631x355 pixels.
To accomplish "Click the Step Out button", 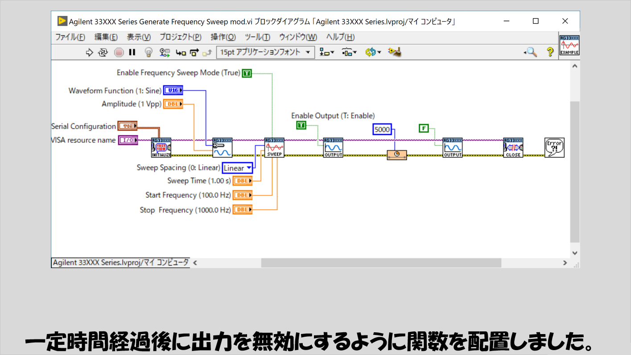I will (x=207, y=53).
